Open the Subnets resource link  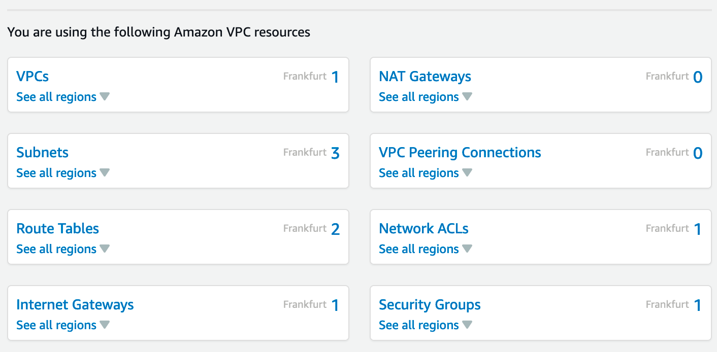42,153
